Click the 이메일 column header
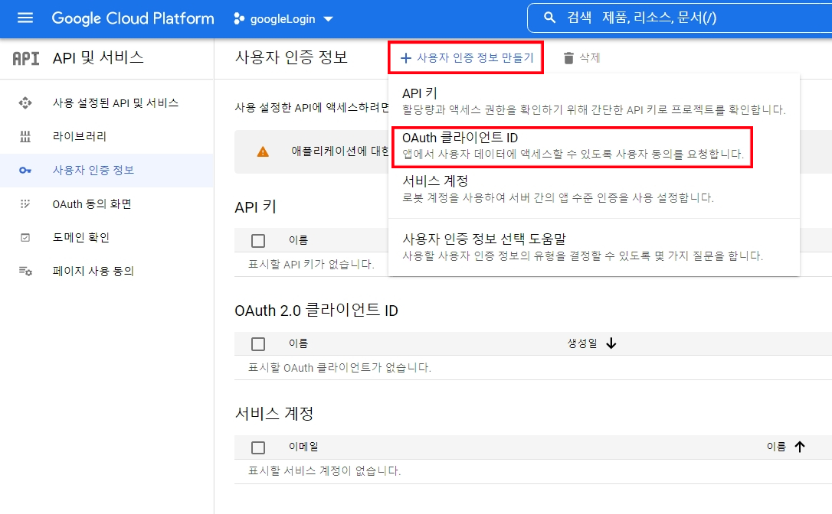 click(x=303, y=447)
